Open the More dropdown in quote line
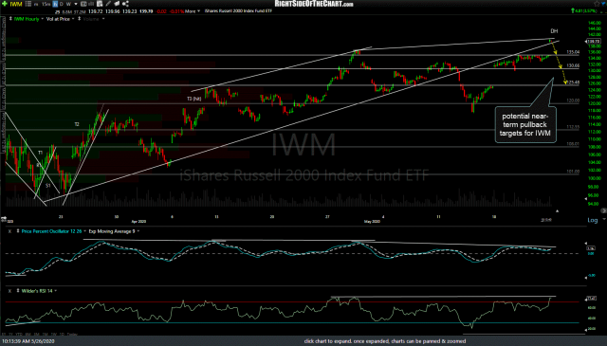Screen dimensions: 607x346 (x=193, y=11)
